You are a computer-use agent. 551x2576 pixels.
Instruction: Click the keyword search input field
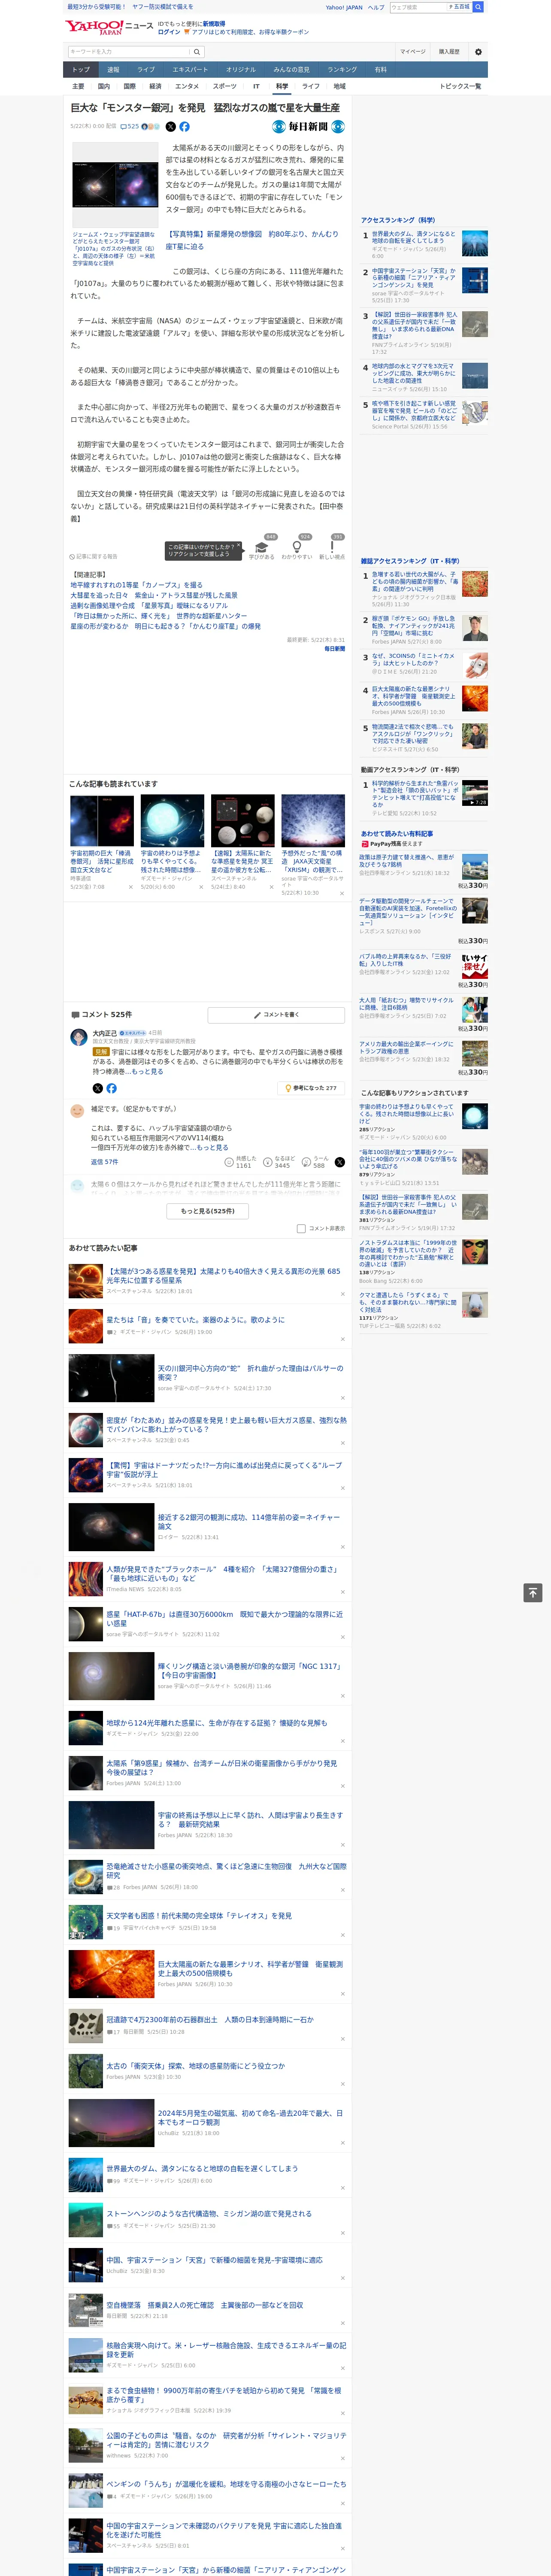pyautogui.click(x=129, y=52)
